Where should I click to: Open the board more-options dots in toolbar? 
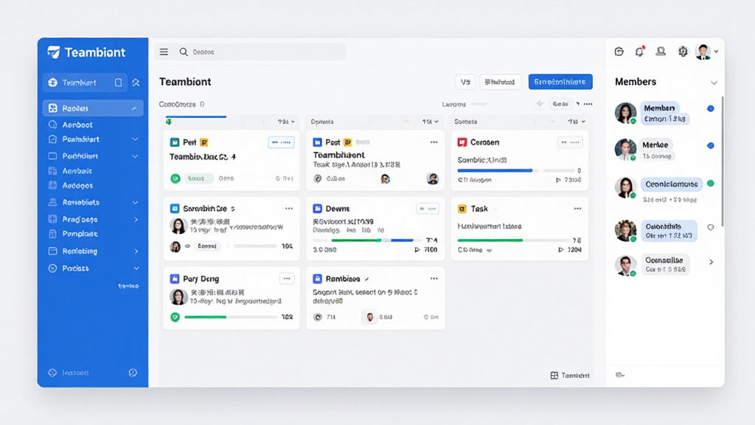(588, 104)
